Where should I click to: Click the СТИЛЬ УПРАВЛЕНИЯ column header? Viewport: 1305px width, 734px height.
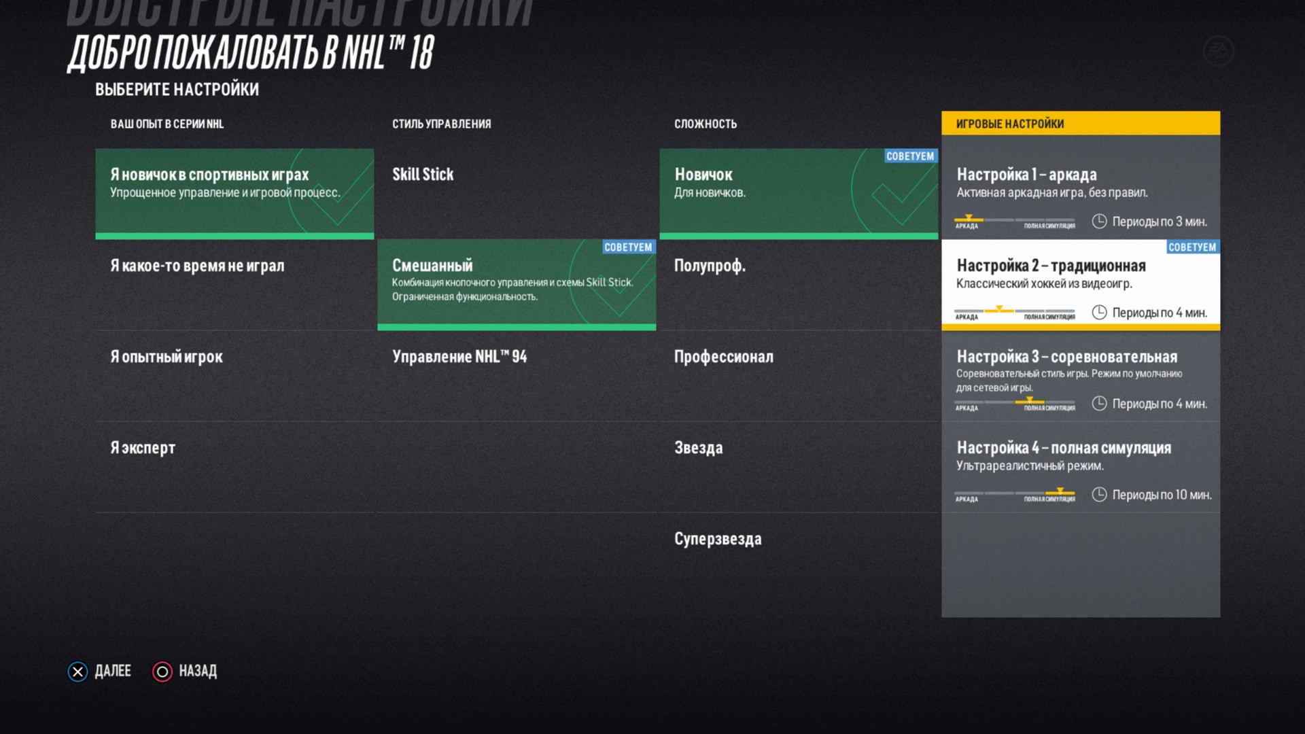tap(441, 124)
